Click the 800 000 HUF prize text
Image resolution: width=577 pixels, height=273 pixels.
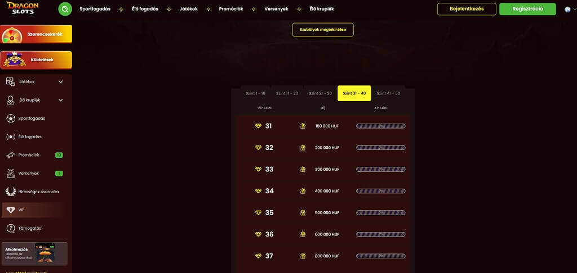click(327, 256)
